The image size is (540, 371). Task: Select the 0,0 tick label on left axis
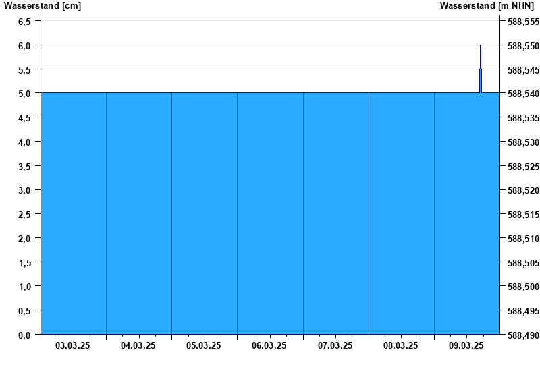[x=24, y=335]
